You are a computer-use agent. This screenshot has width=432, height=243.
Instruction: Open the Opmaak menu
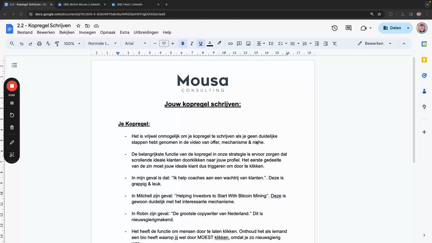coord(108,32)
